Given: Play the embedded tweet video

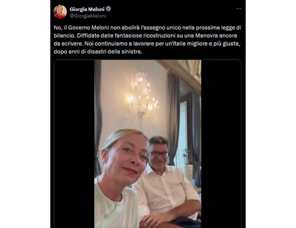Looking at the screenshot, I should click(x=148, y=144).
